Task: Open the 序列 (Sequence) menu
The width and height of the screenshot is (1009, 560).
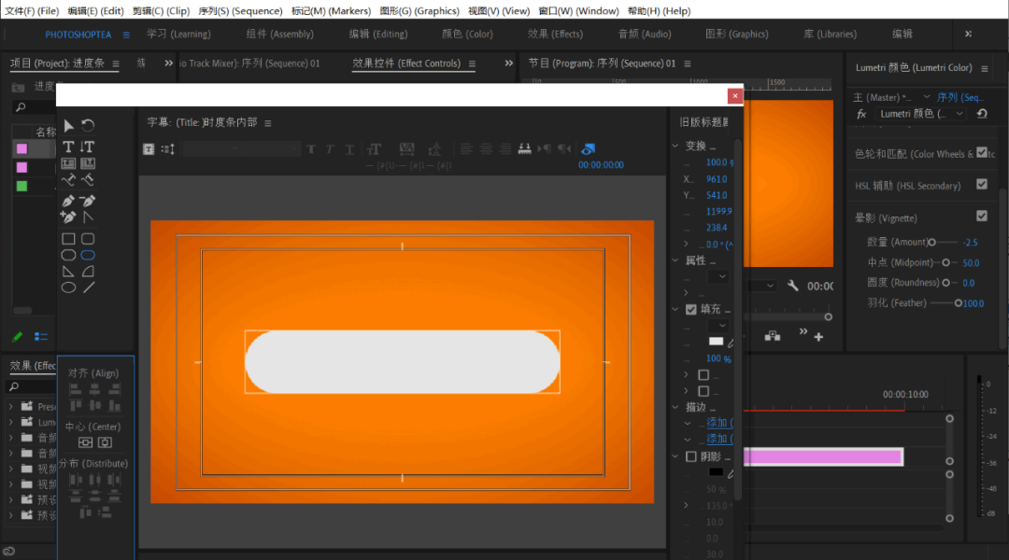Action: tap(240, 10)
